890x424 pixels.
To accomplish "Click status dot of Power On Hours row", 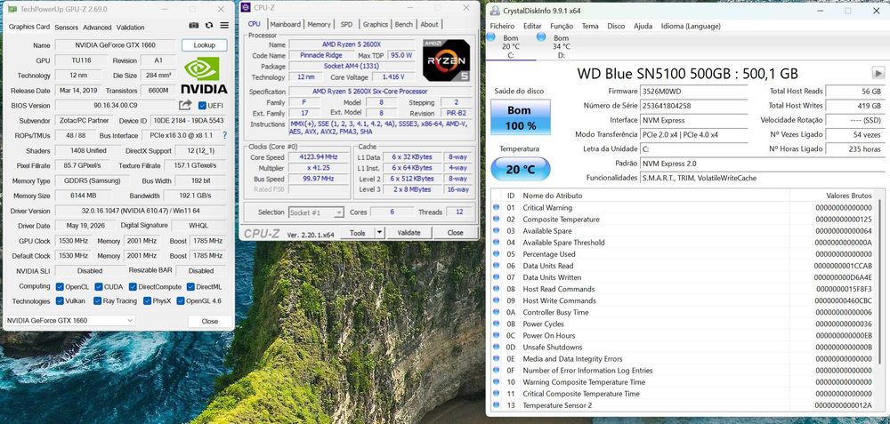I will tap(496, 335).
